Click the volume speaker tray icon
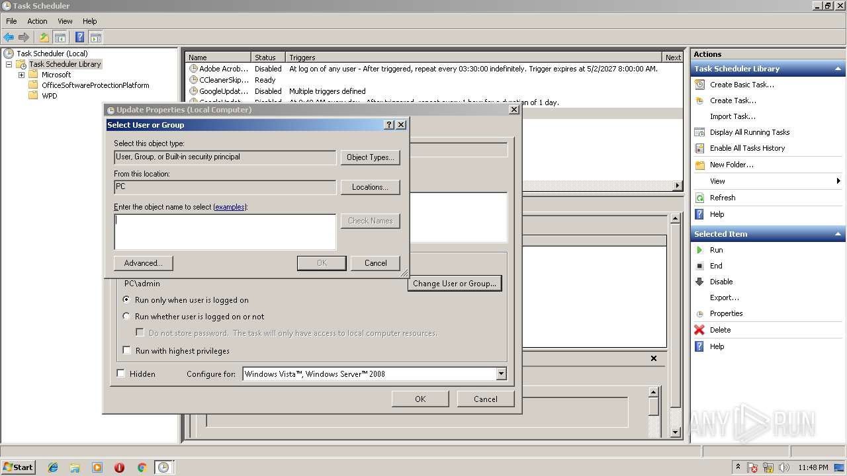847x476 pixels. (785, 467)
